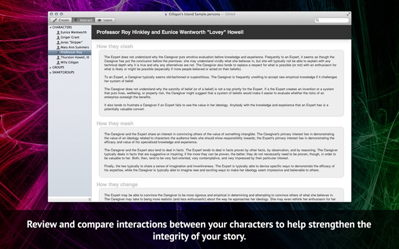Click the person icon beside Willy Gilligan

pos(58,62)
